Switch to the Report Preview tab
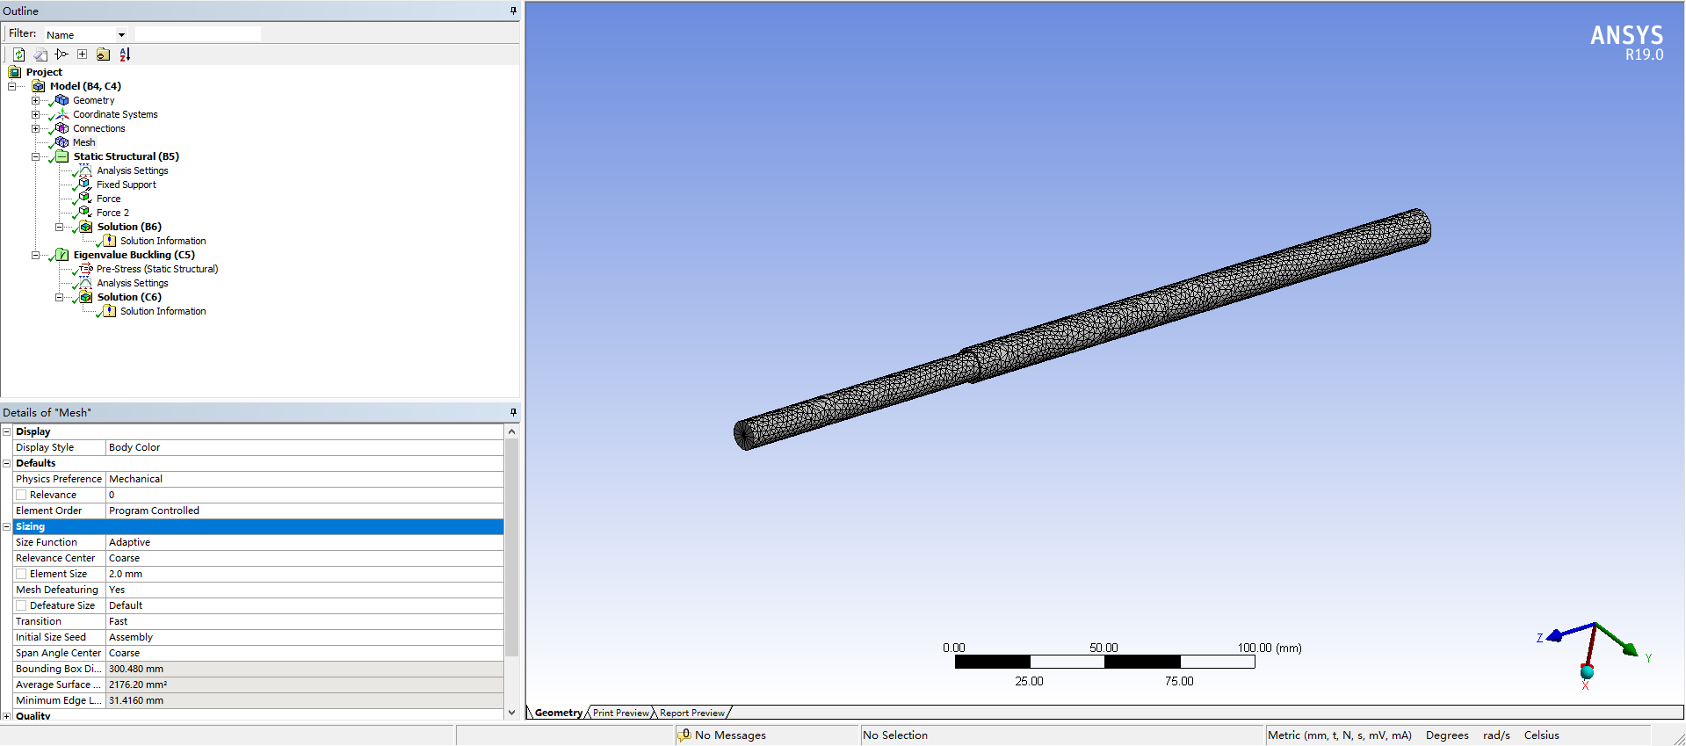This screenshot has width=1686, height=746. 692,713
